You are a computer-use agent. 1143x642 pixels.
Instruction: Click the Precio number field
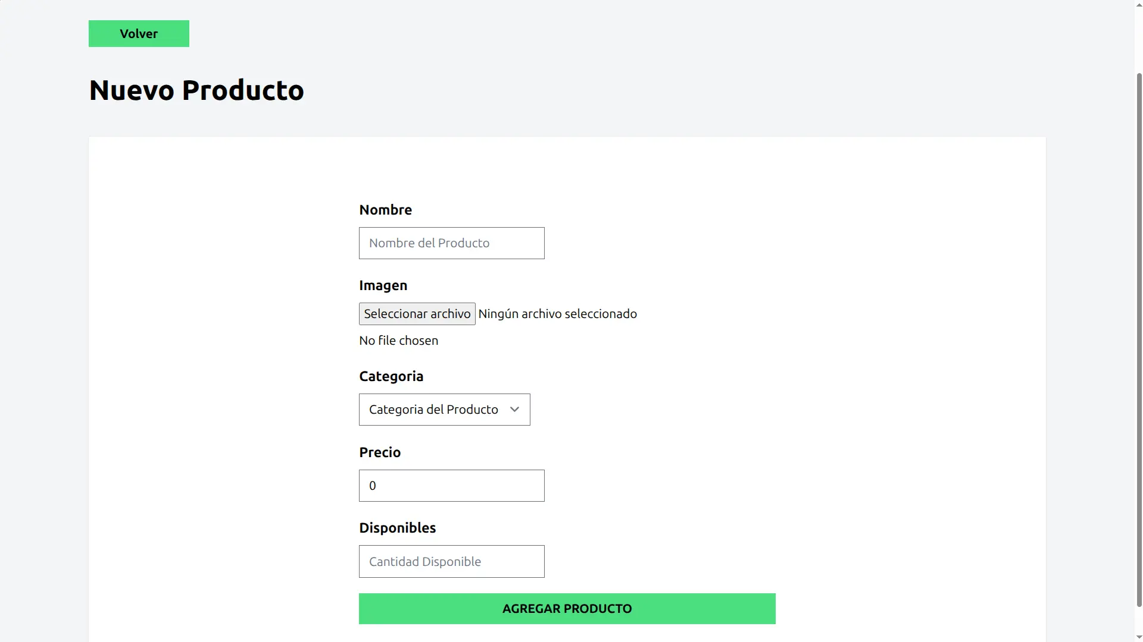451,486
